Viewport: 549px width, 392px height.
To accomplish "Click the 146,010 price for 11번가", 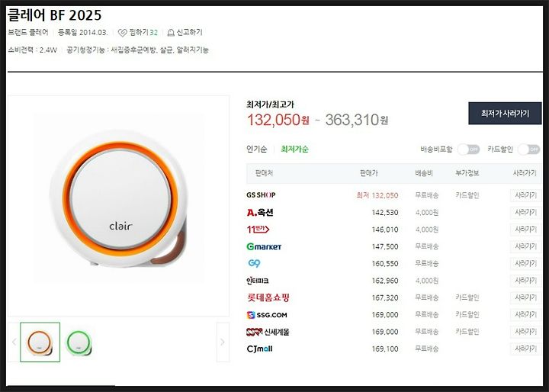I will [x=385, y=230].
